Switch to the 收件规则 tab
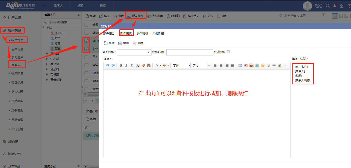 click(x=142, y=33)
